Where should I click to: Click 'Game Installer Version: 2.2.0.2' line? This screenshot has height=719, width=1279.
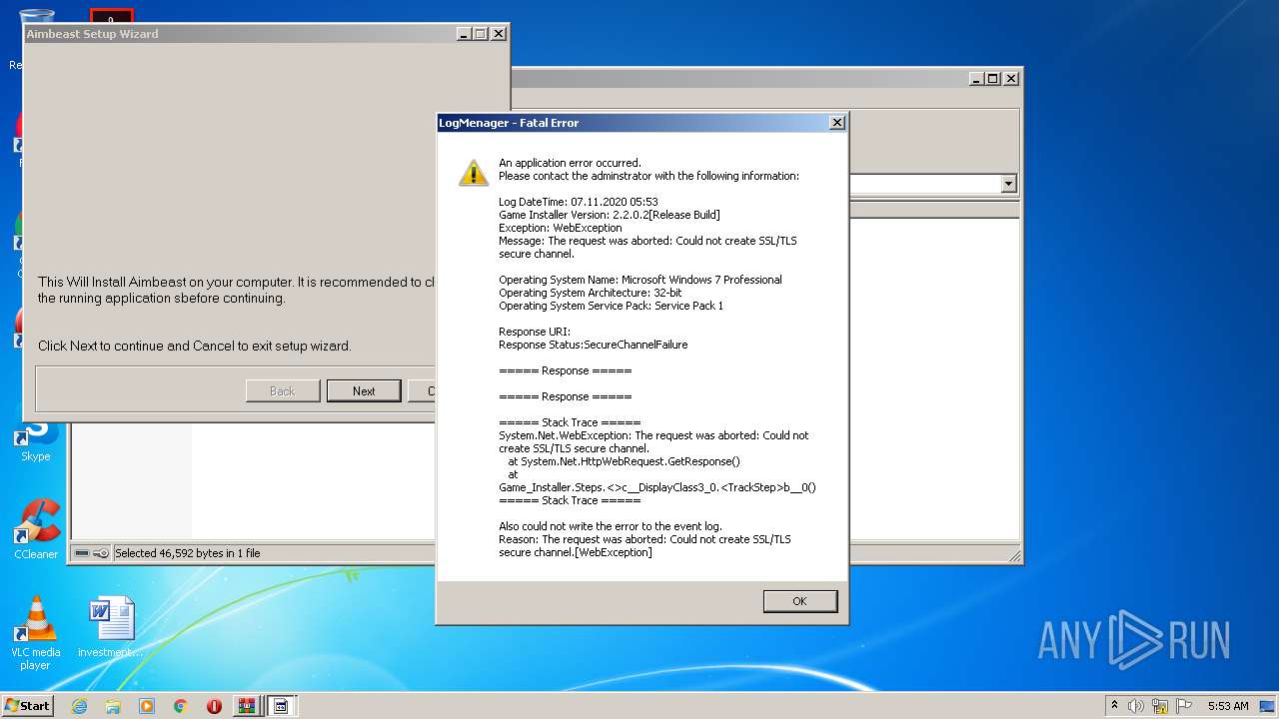(610, 215)
